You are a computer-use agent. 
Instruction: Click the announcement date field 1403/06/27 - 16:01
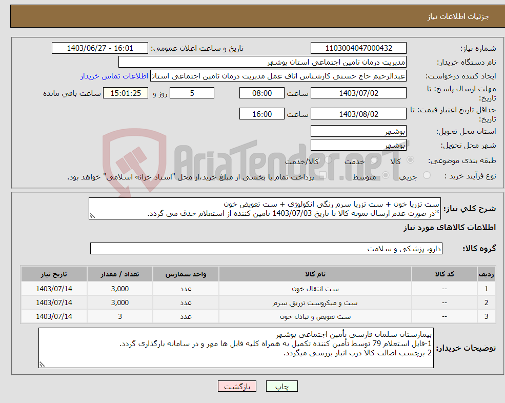tap(100, 48)
